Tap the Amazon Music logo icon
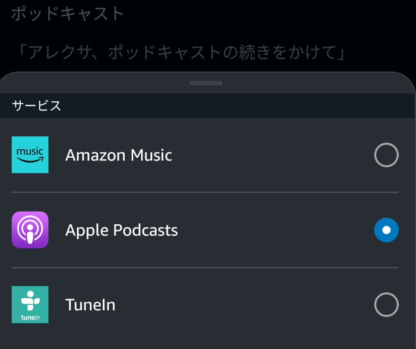The image size is (416, 349). (30, 155)
